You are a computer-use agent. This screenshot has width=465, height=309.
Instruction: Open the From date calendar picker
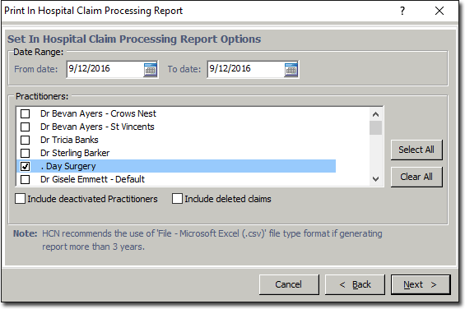(151, 70)
